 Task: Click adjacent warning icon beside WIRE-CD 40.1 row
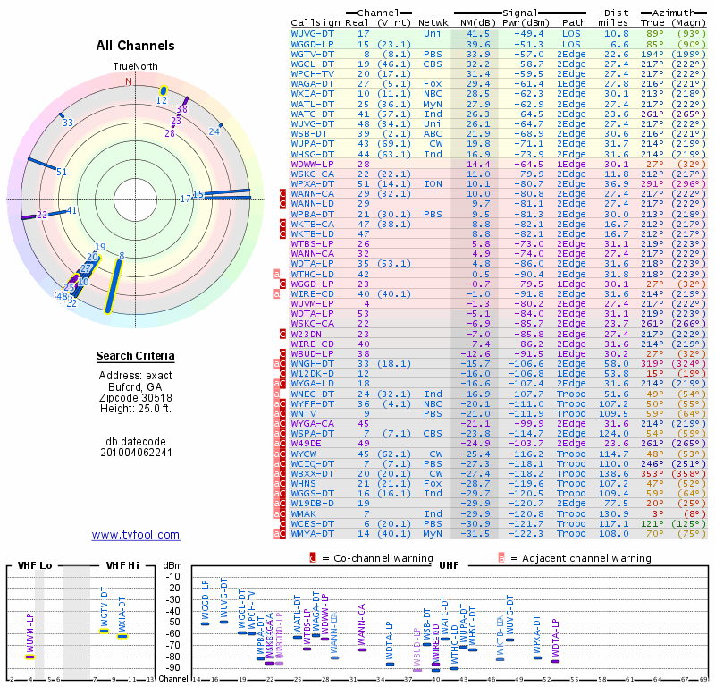276,293
